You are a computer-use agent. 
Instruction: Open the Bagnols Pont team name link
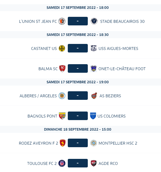[x=42, y=116]
